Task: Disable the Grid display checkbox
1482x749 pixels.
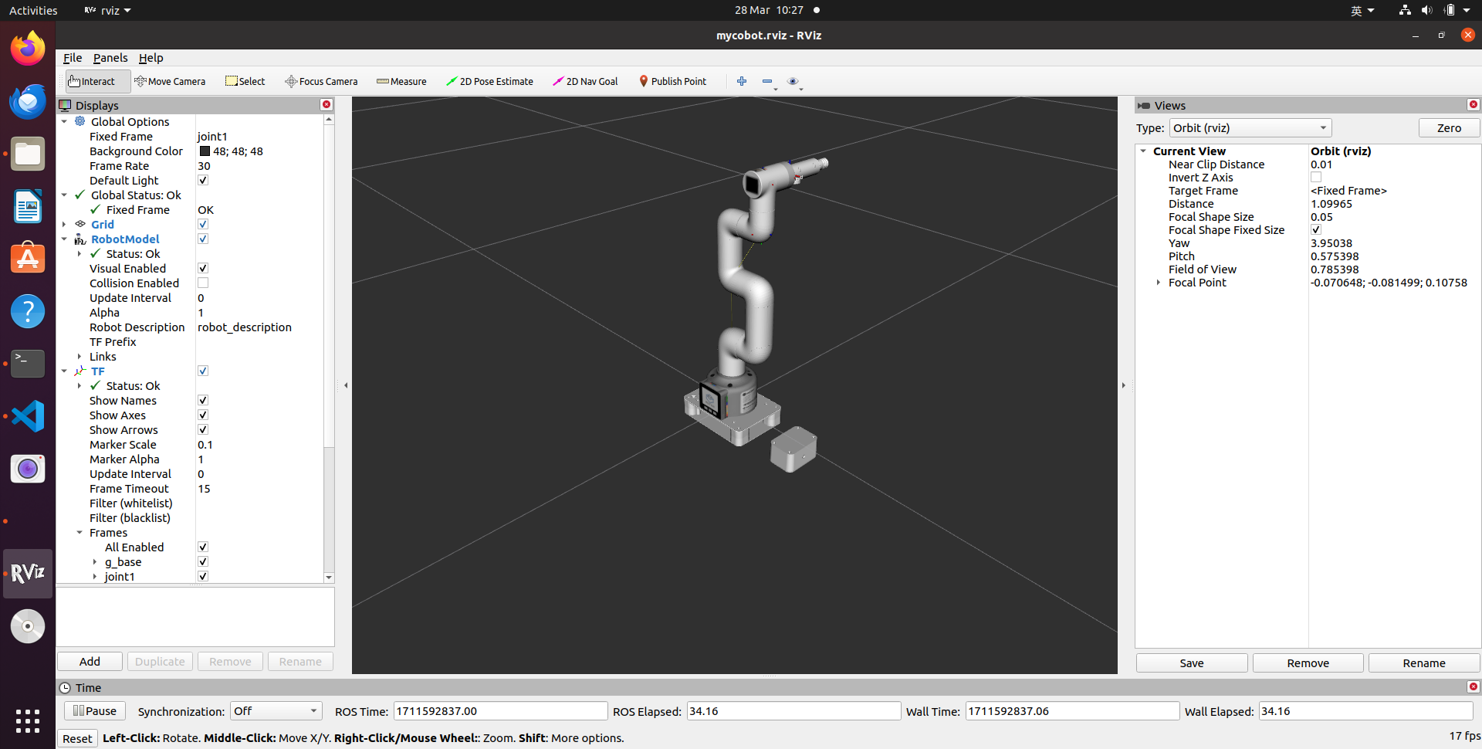Action: (203, 224)
